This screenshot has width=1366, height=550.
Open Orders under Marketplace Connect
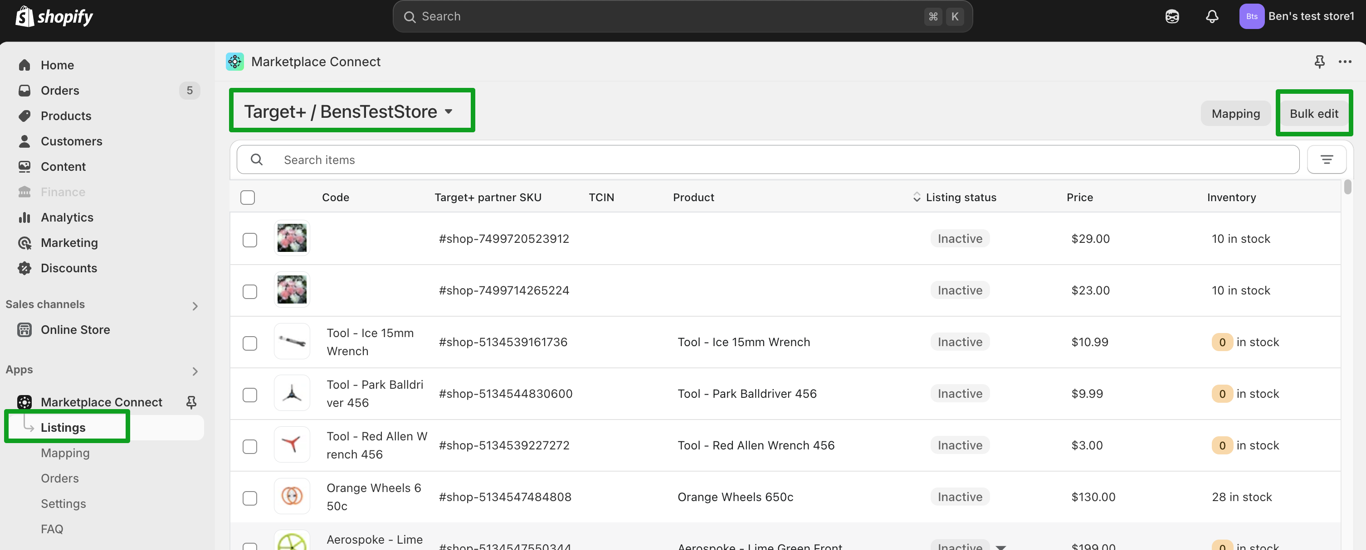coord(59,478)
